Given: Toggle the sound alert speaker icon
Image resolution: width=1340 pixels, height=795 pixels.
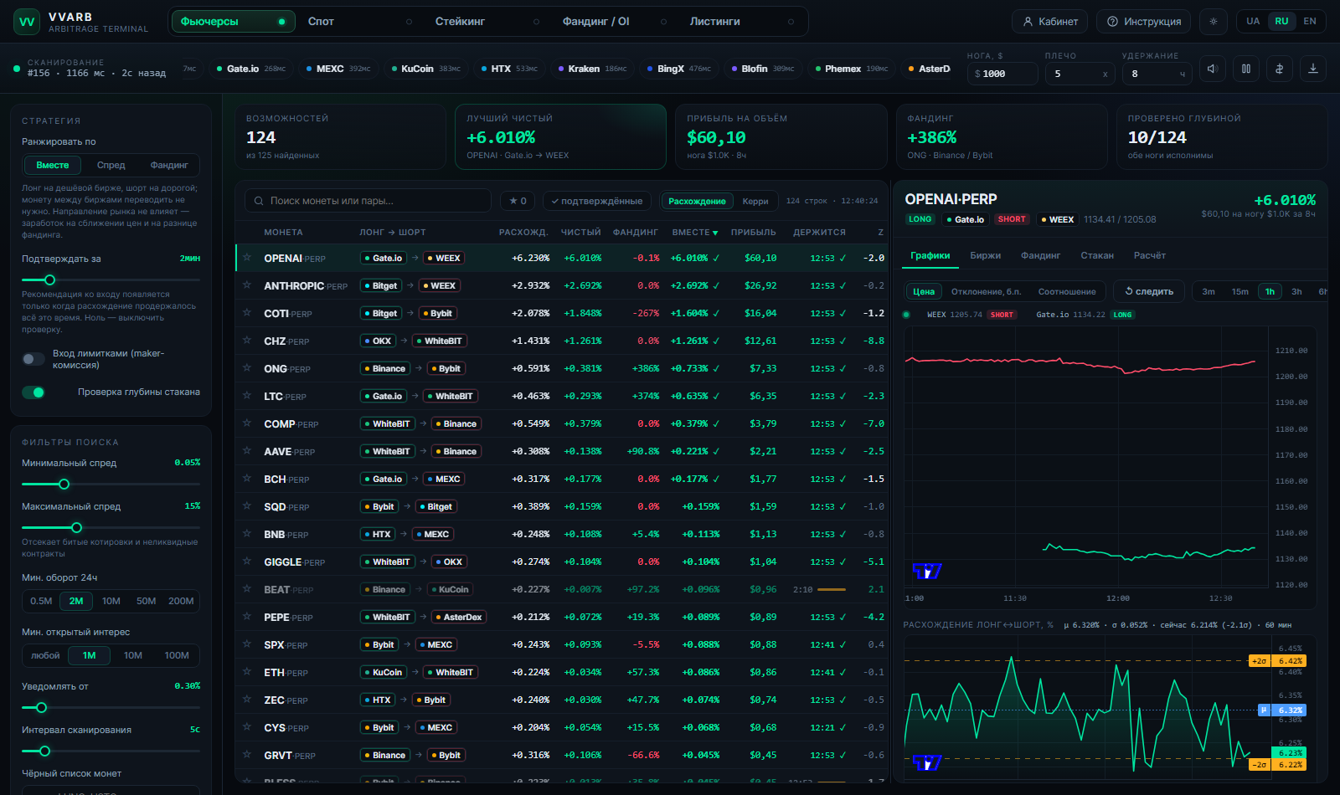Looking at the screenshot, I should 1212,69.
